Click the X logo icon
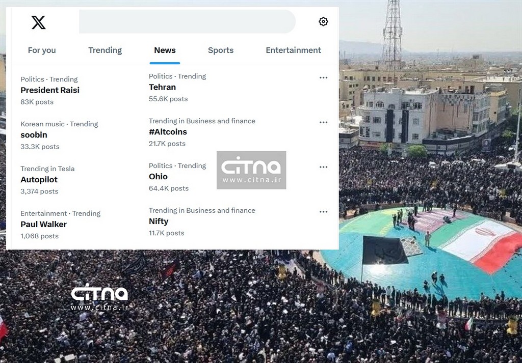This screenshot has height=363, width=522. (38, 22)
